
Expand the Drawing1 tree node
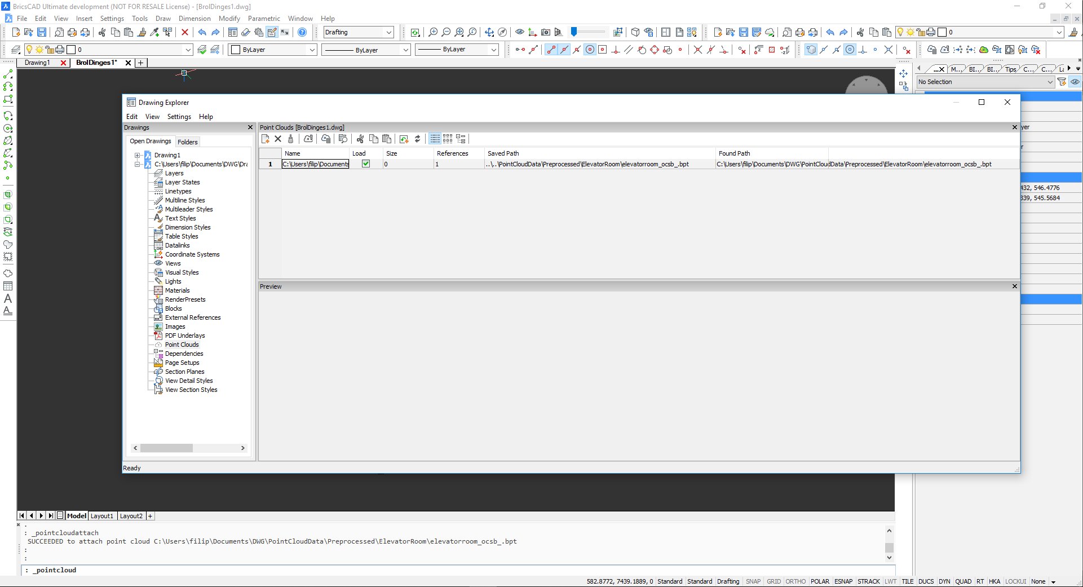(x=138, y=155)
